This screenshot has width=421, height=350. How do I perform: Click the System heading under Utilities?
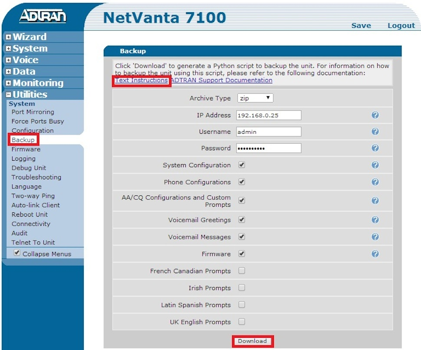click(22, 104)
